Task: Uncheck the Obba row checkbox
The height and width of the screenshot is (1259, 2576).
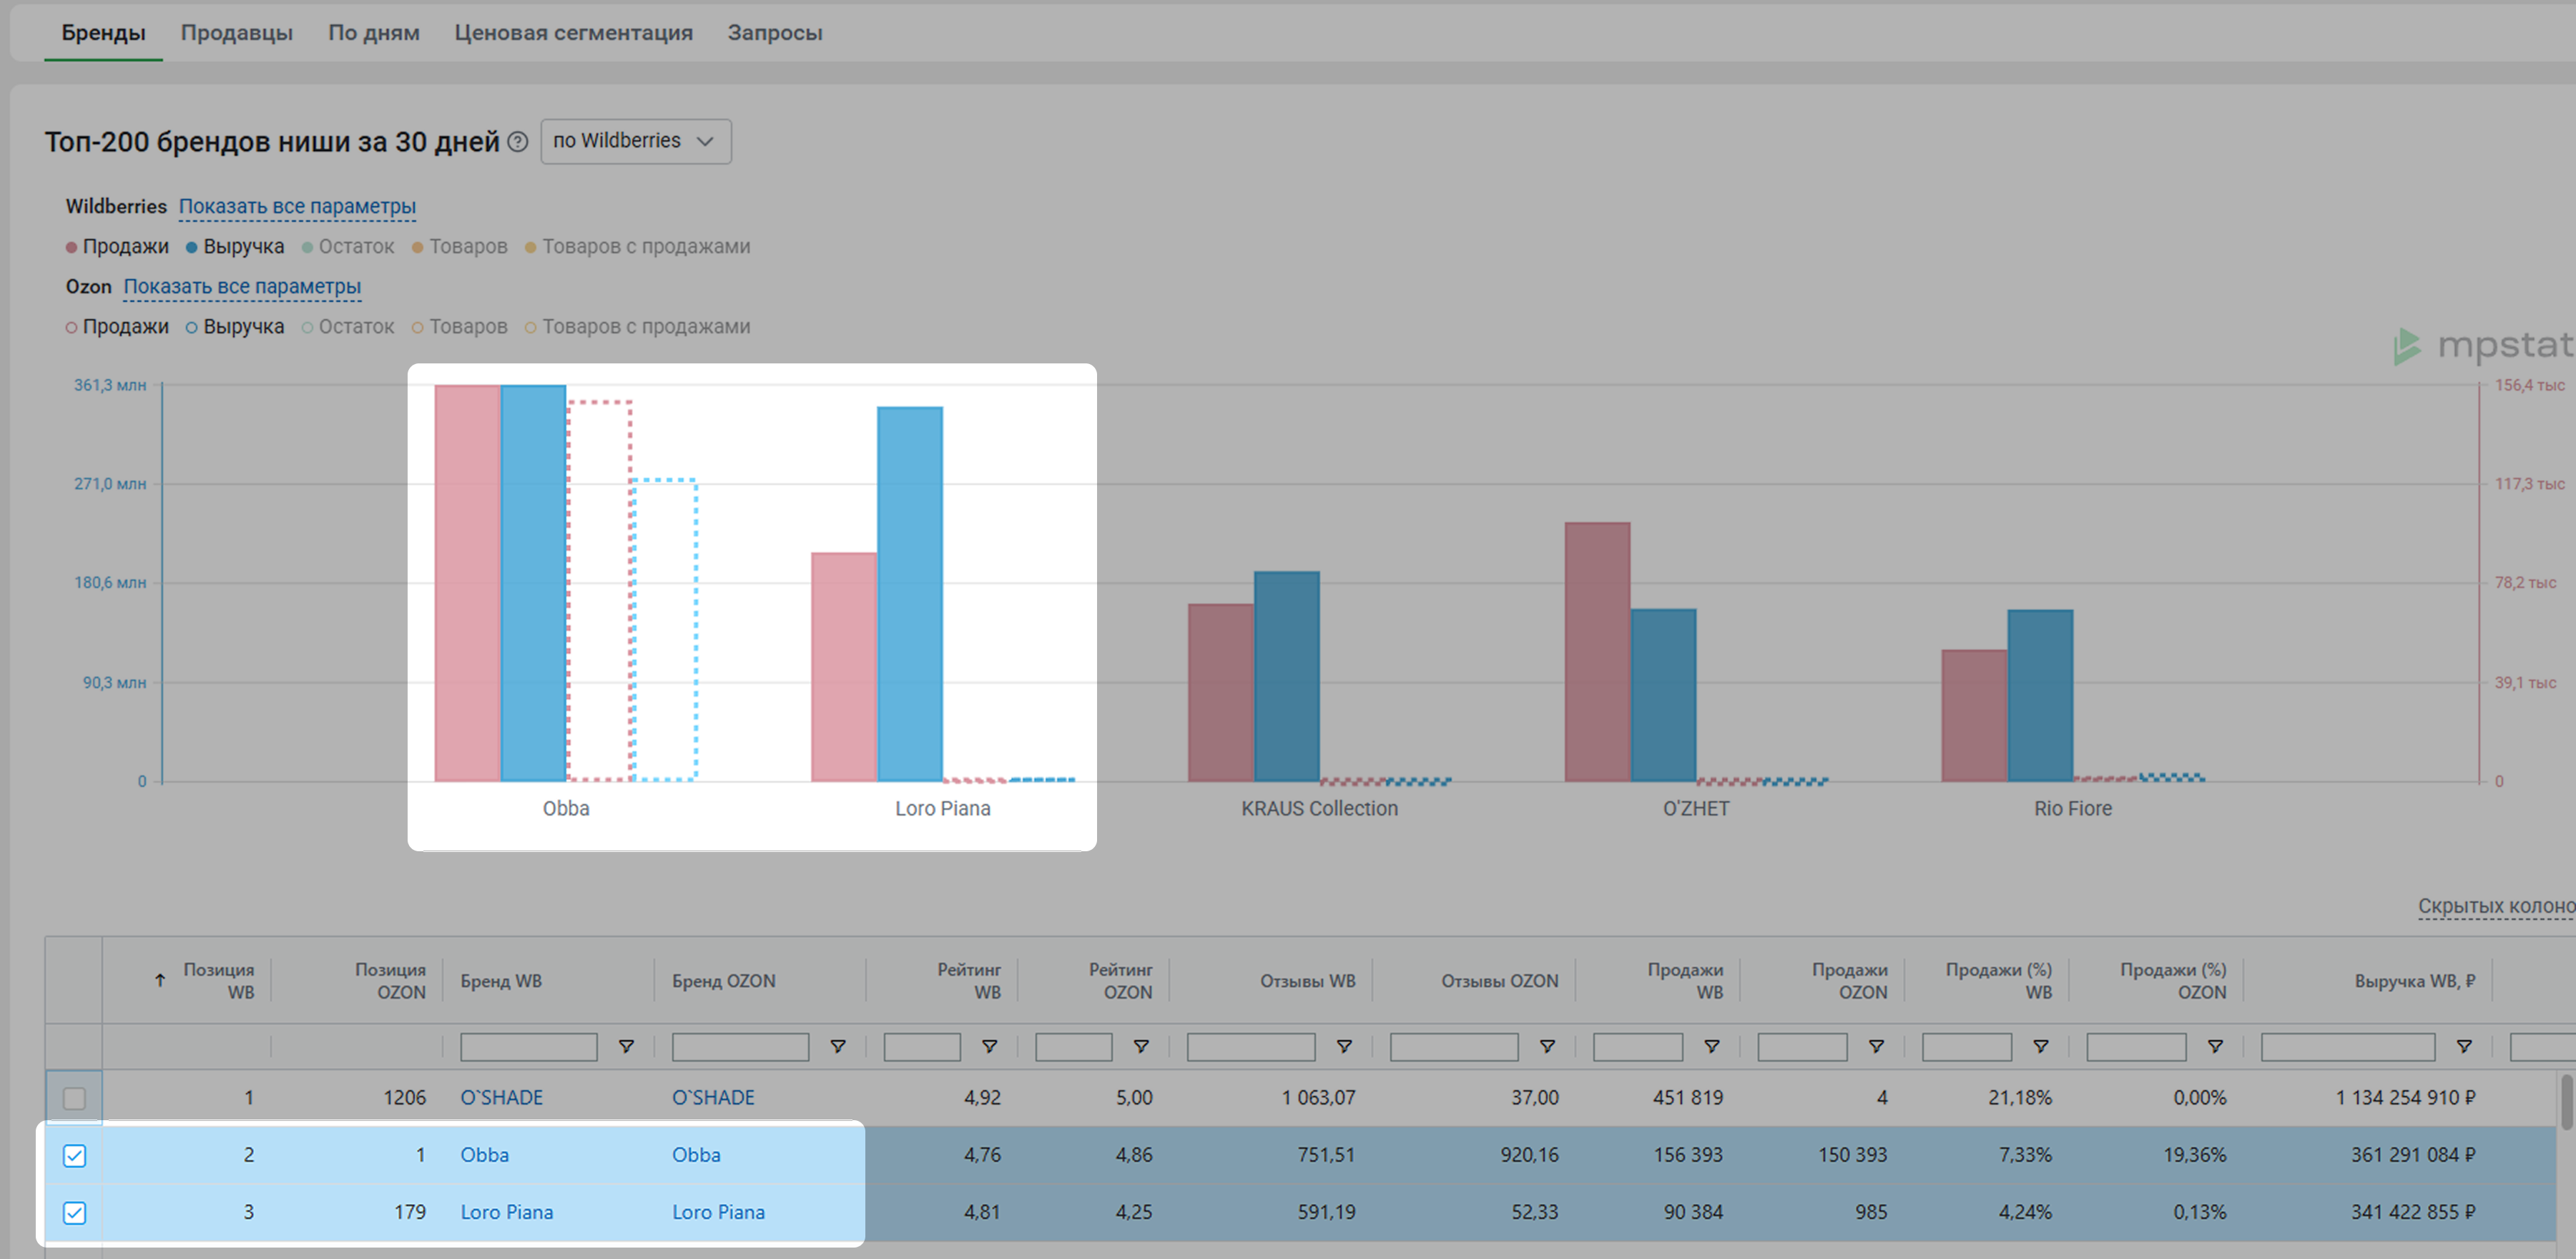Action: click(74, 1155)
